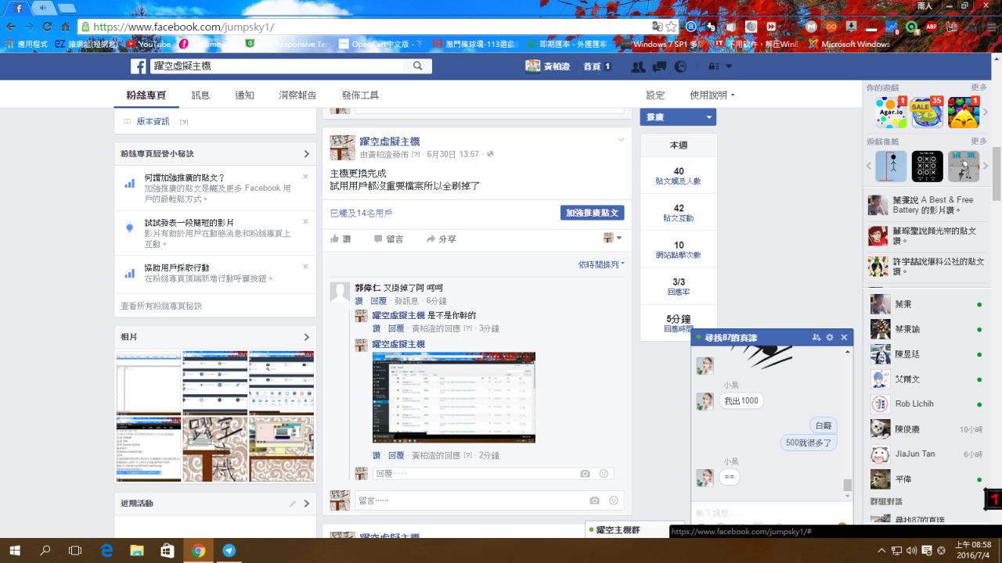Image resolution: width=1002 pixels, height=563 pixels.
Task: Open chat options gear in 尋找87的真諦
Action: [x=830, y=337]
